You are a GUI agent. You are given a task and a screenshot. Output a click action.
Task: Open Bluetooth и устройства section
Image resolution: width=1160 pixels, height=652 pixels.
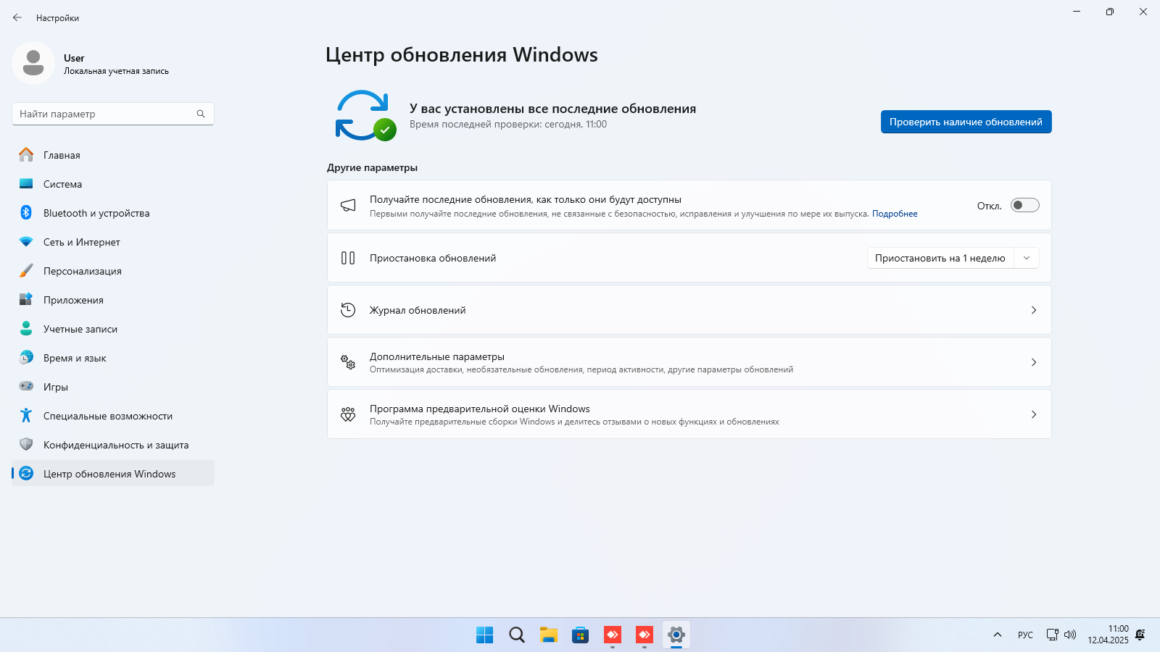pos(113,213)
